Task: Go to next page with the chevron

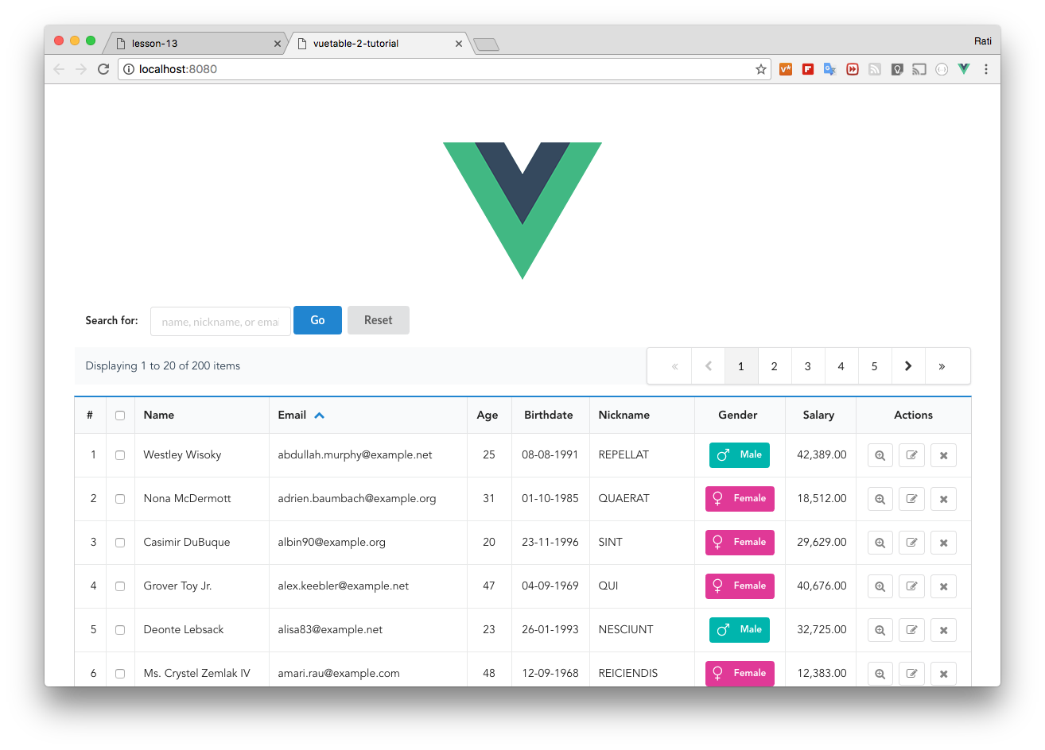Action: pos(908,366)
